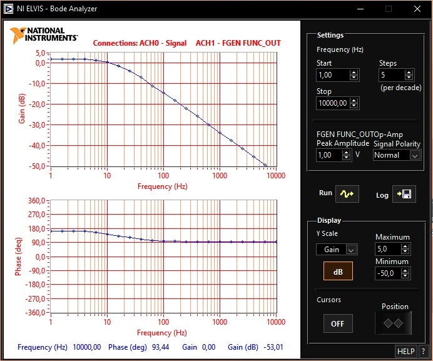
Task: Click the Maximum field showing 5,0
Action: pos(388,249)
